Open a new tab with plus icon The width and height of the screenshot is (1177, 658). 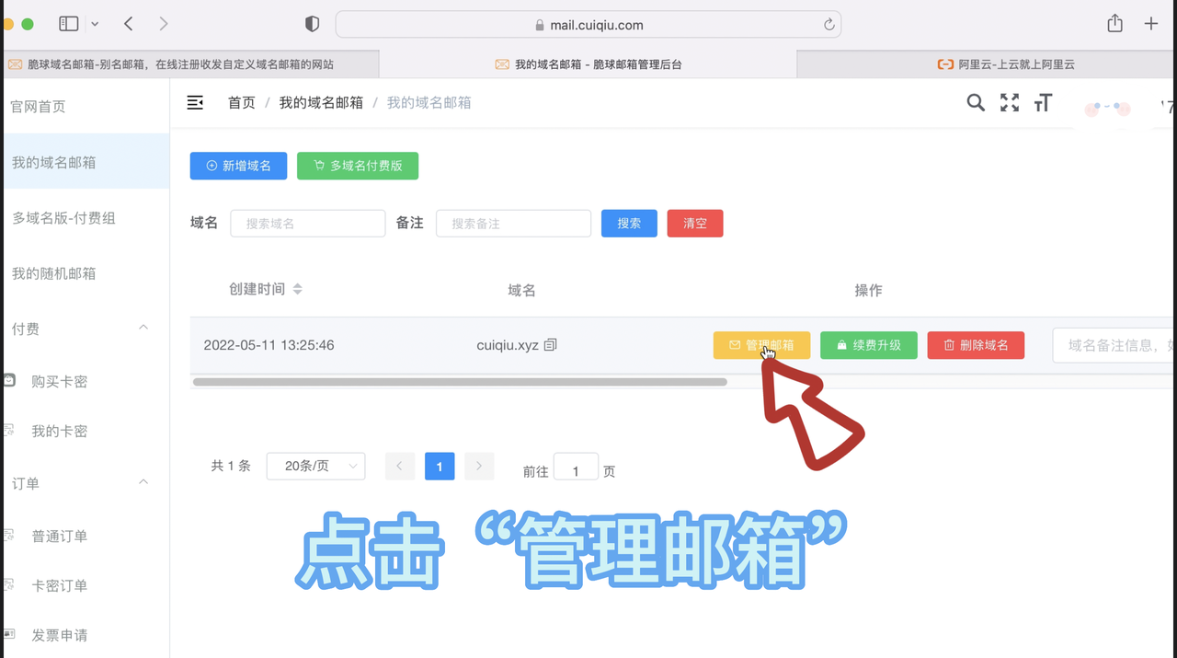point(1151,24)
